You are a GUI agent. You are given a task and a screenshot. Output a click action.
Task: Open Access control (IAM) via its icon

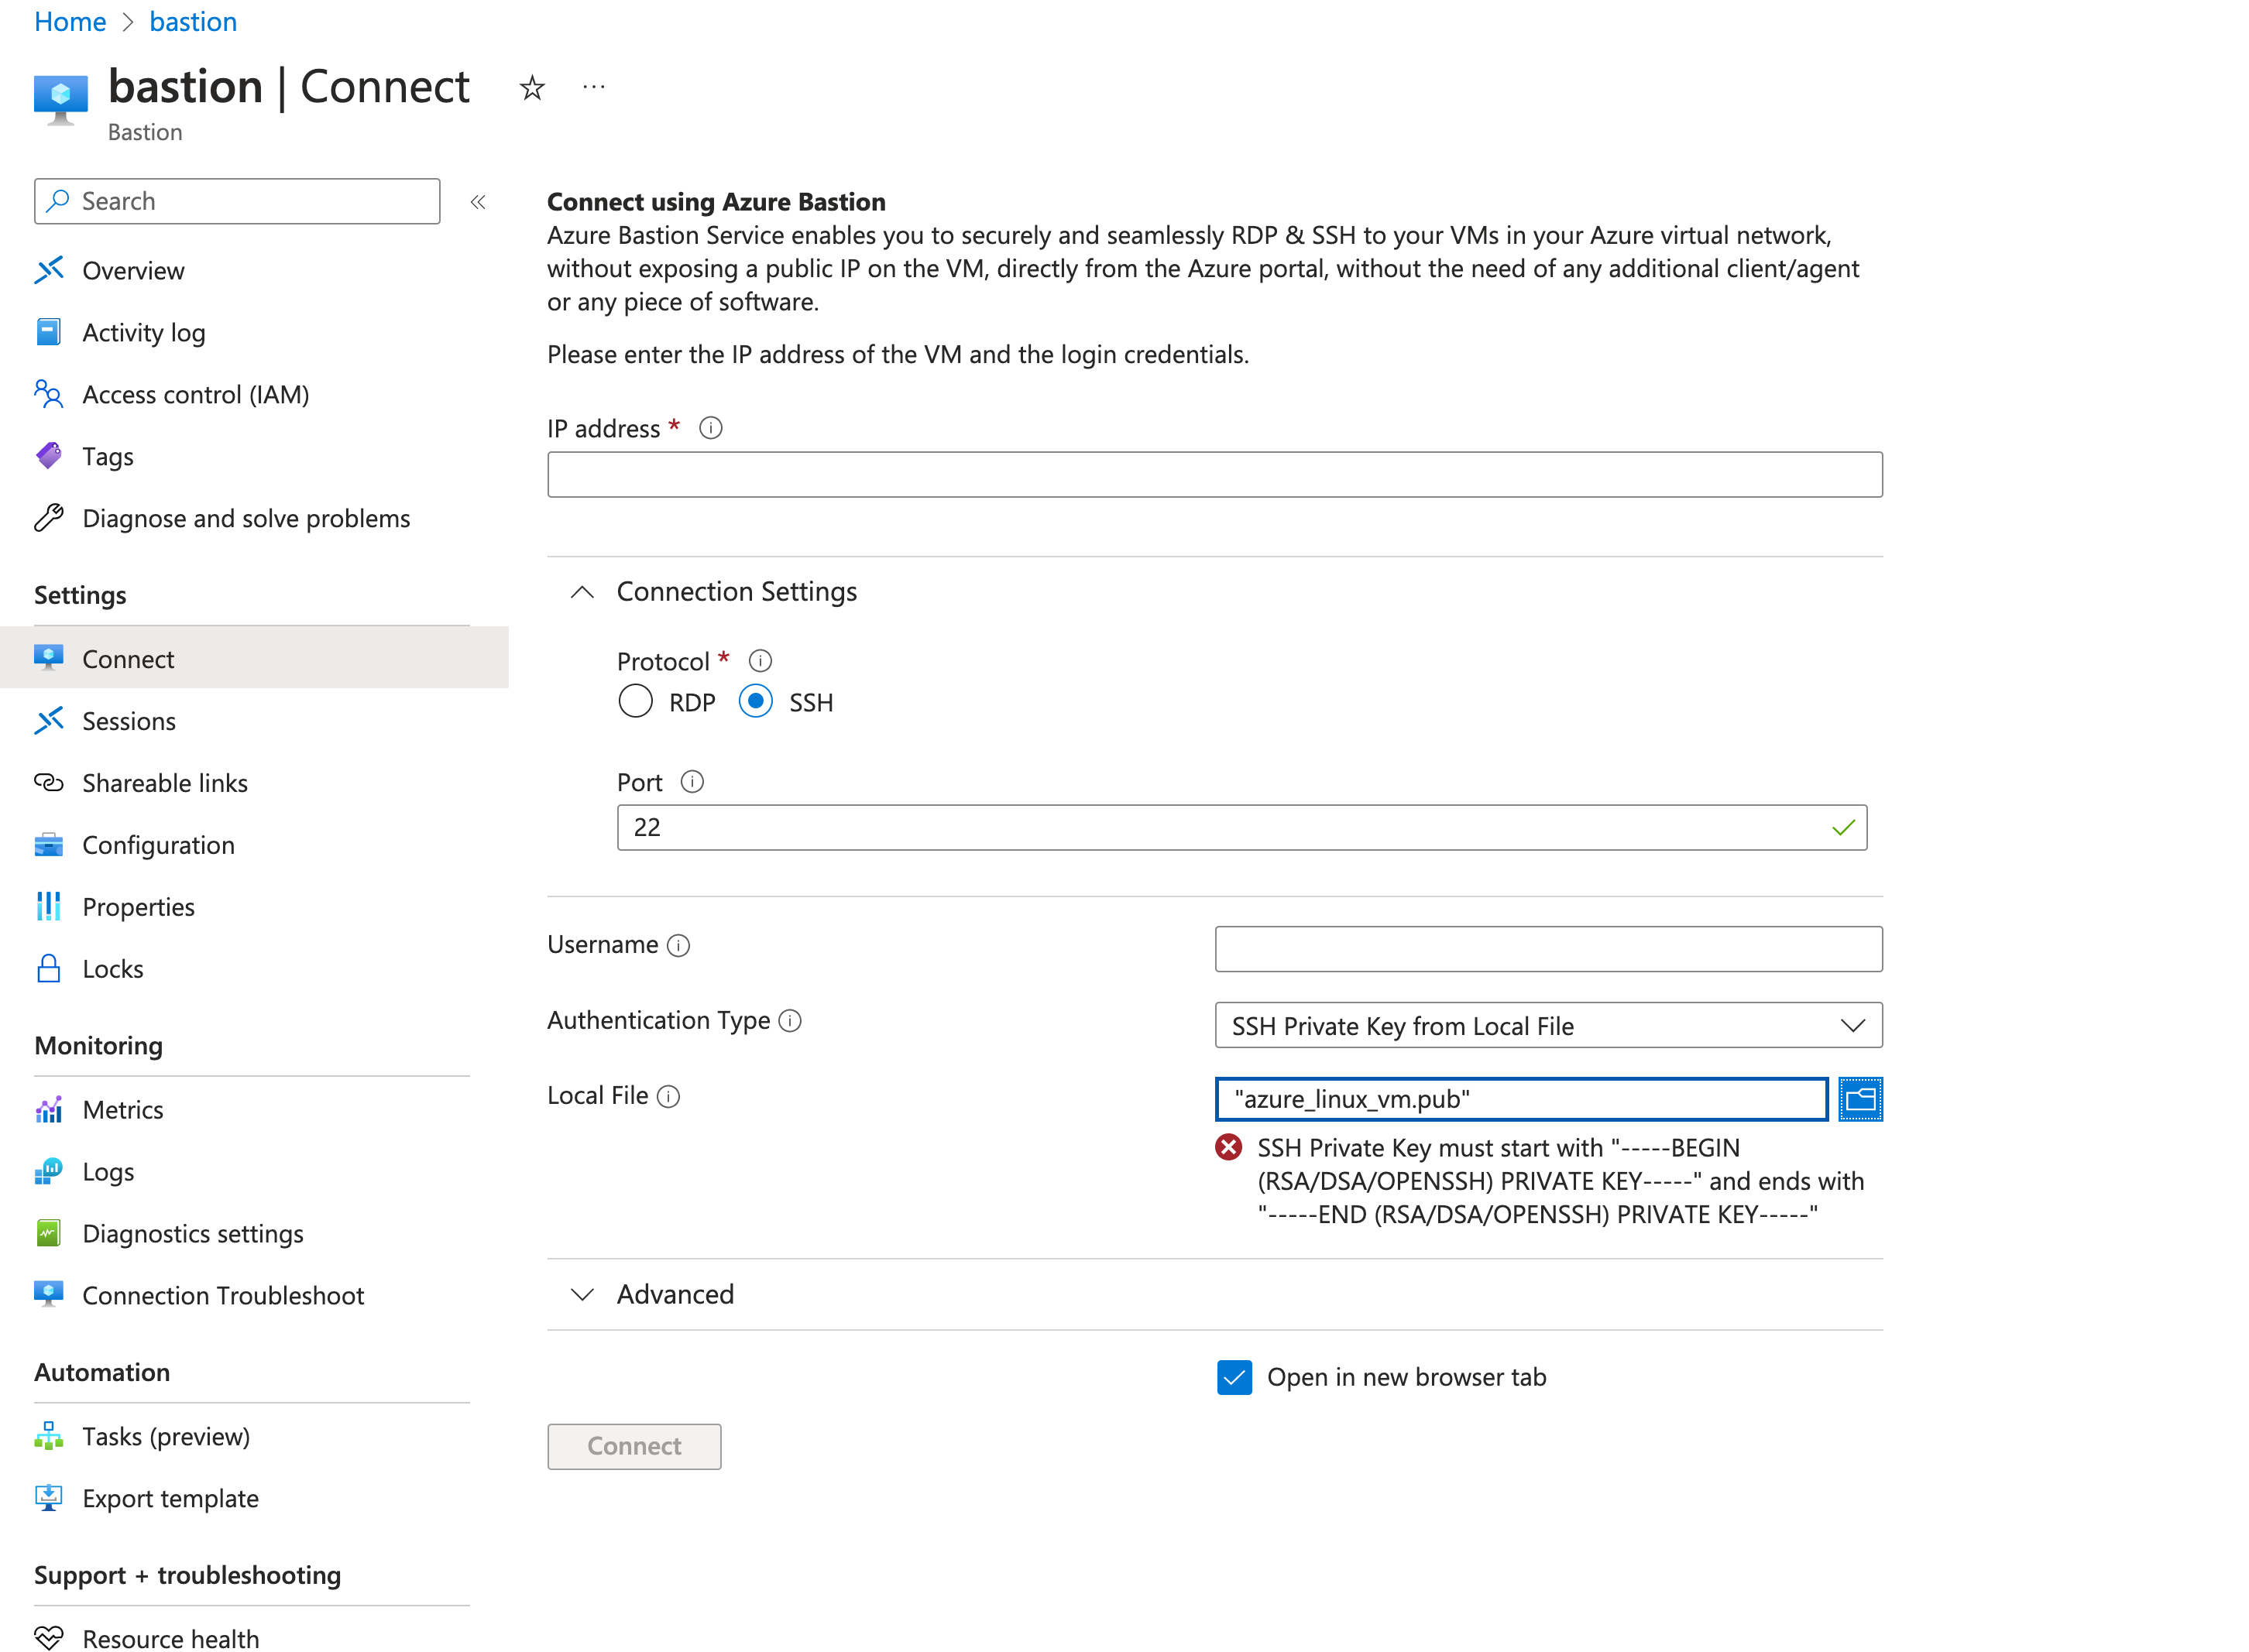tap(48, 394)
